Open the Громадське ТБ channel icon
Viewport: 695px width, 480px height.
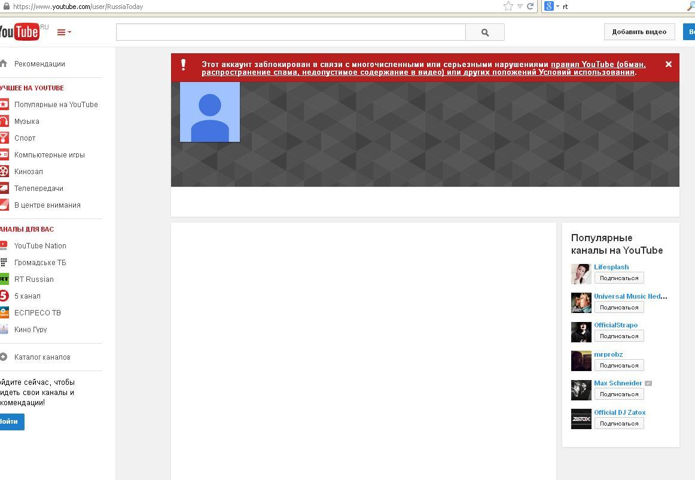4,263
